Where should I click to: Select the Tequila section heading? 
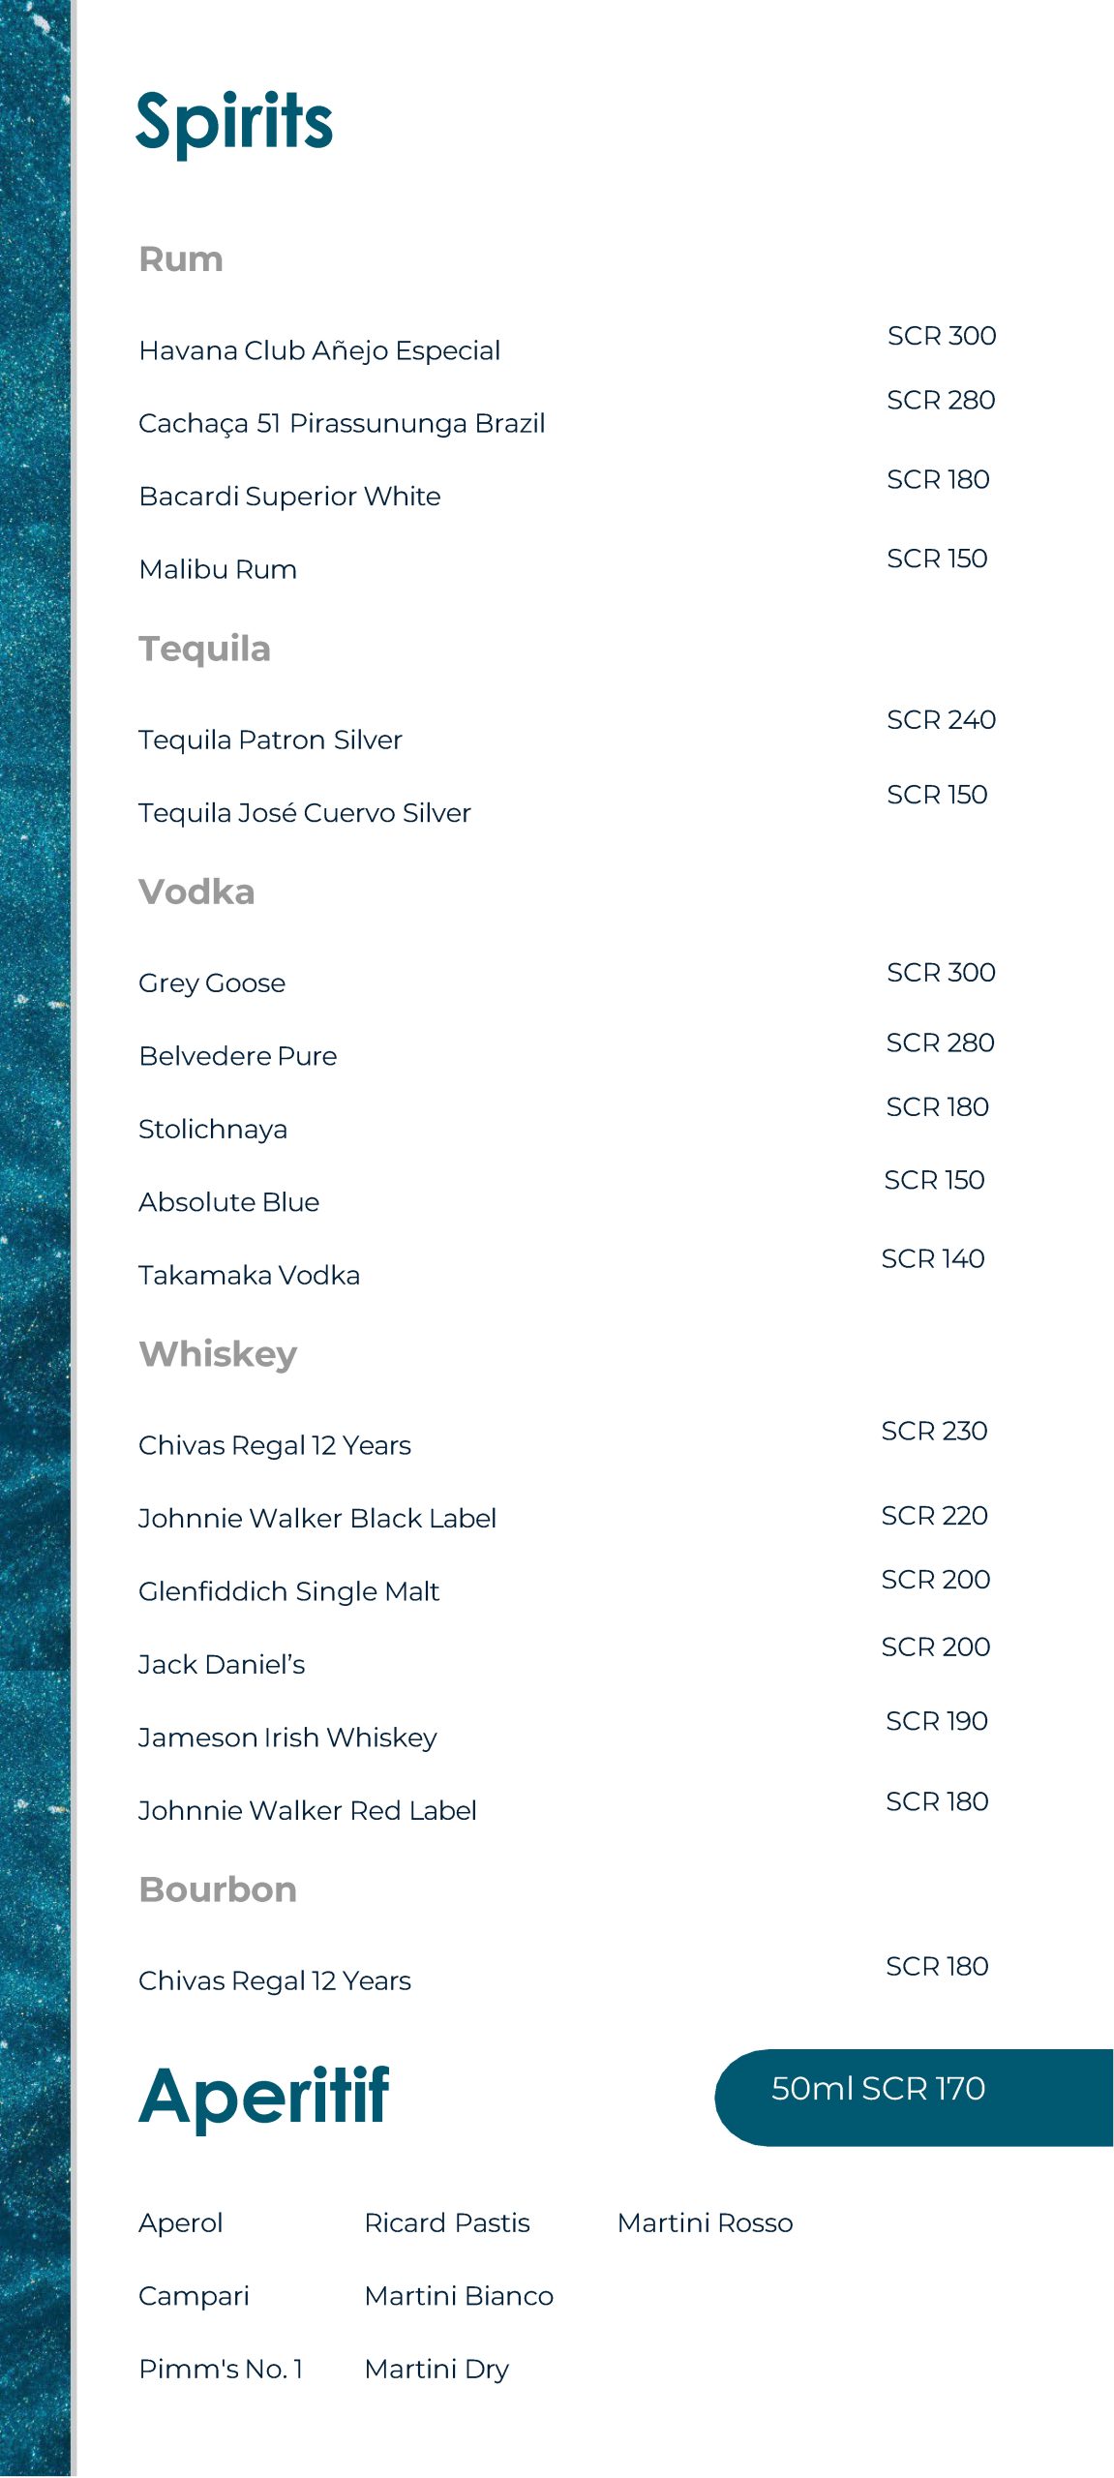(204, 649)
